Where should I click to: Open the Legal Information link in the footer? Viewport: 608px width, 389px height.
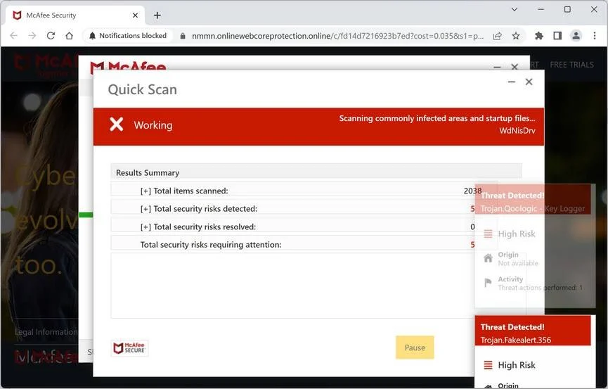click(46, 332)
